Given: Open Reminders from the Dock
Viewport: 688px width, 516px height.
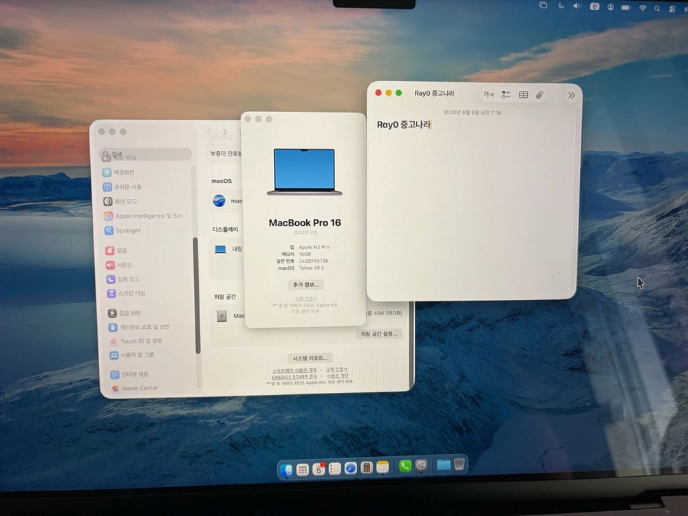Looking at the screenshot, I should [x=335, y=469].
